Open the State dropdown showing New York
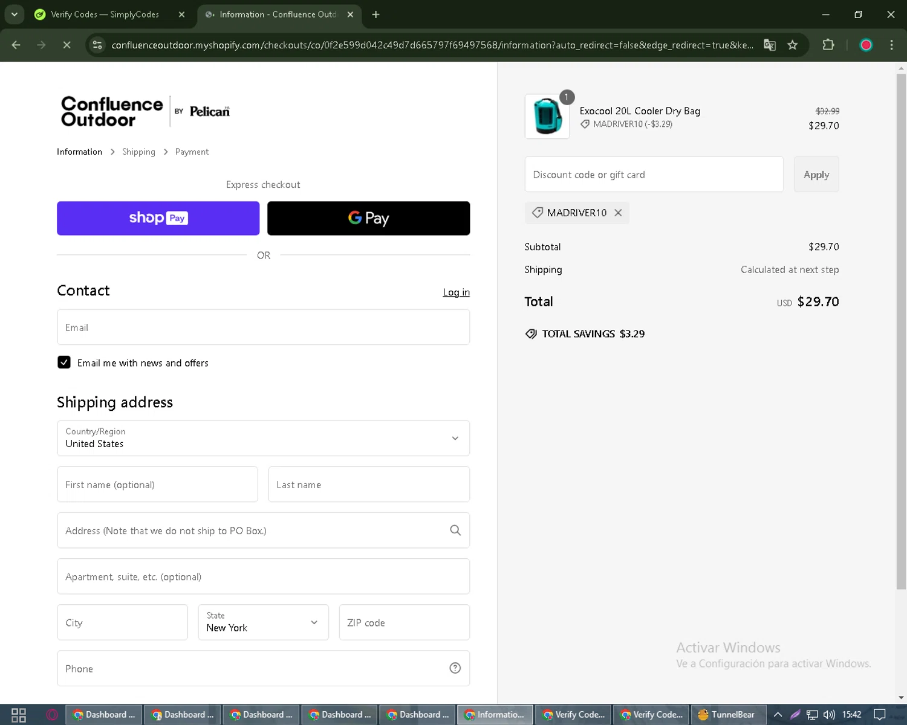 click(263, 622)
